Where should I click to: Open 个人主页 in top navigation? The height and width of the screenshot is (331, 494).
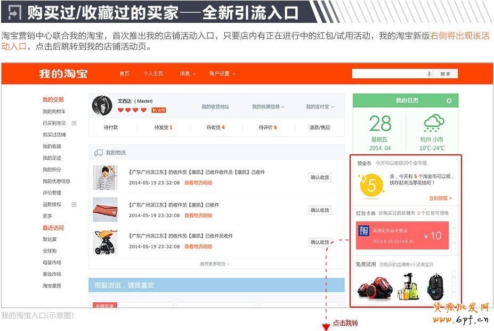153,73
